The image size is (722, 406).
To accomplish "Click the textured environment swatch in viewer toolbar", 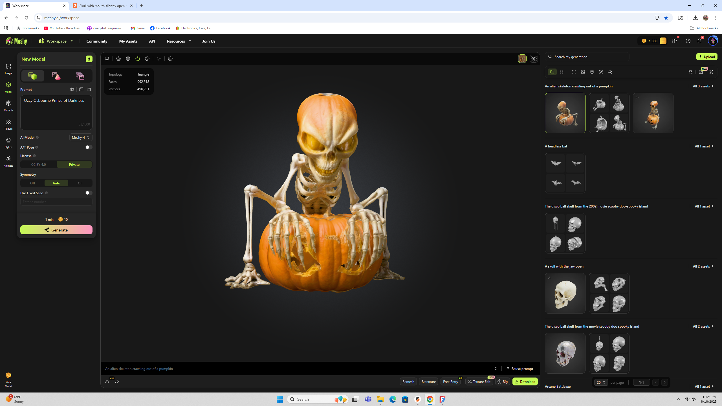I will pos(522,59).
